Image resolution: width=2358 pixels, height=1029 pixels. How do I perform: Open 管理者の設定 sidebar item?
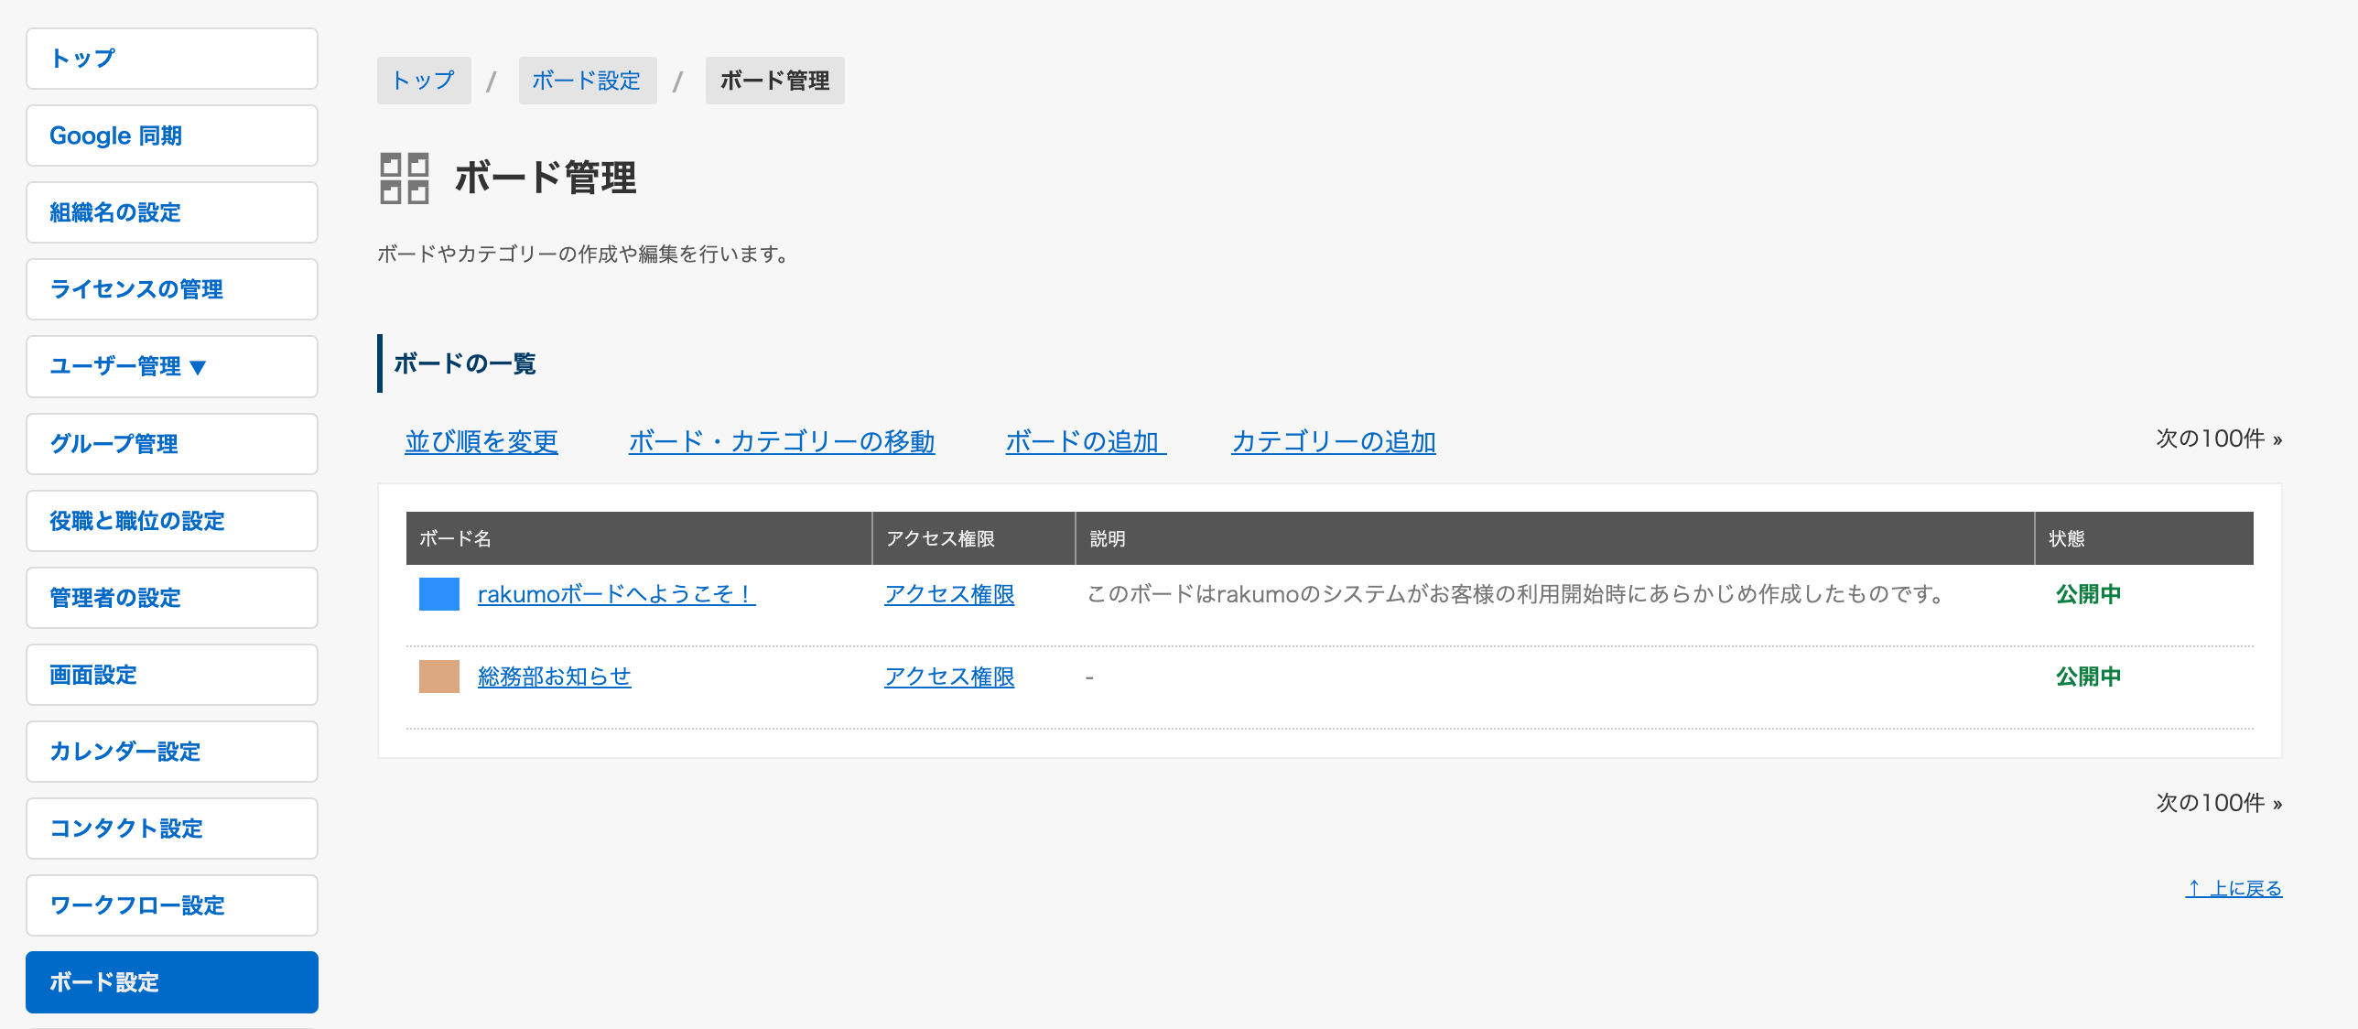pyautogui.click(x=172, y=598)
